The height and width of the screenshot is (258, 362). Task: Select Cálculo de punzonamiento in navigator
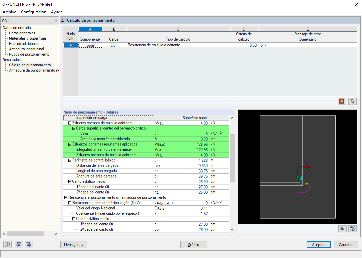pos(30,65)
